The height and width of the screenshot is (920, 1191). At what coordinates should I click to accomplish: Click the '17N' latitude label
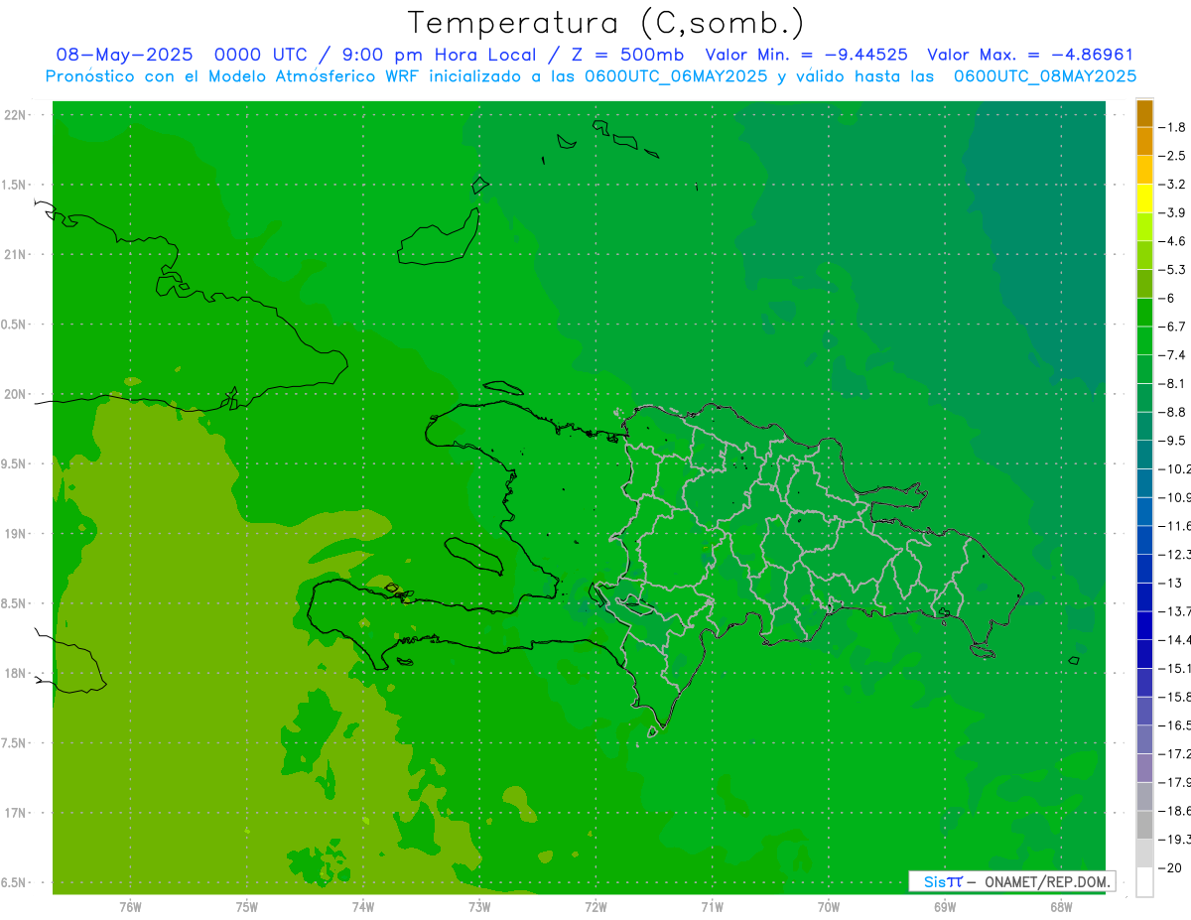tap(15, 813)
